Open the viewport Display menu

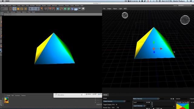pos(19,12)
